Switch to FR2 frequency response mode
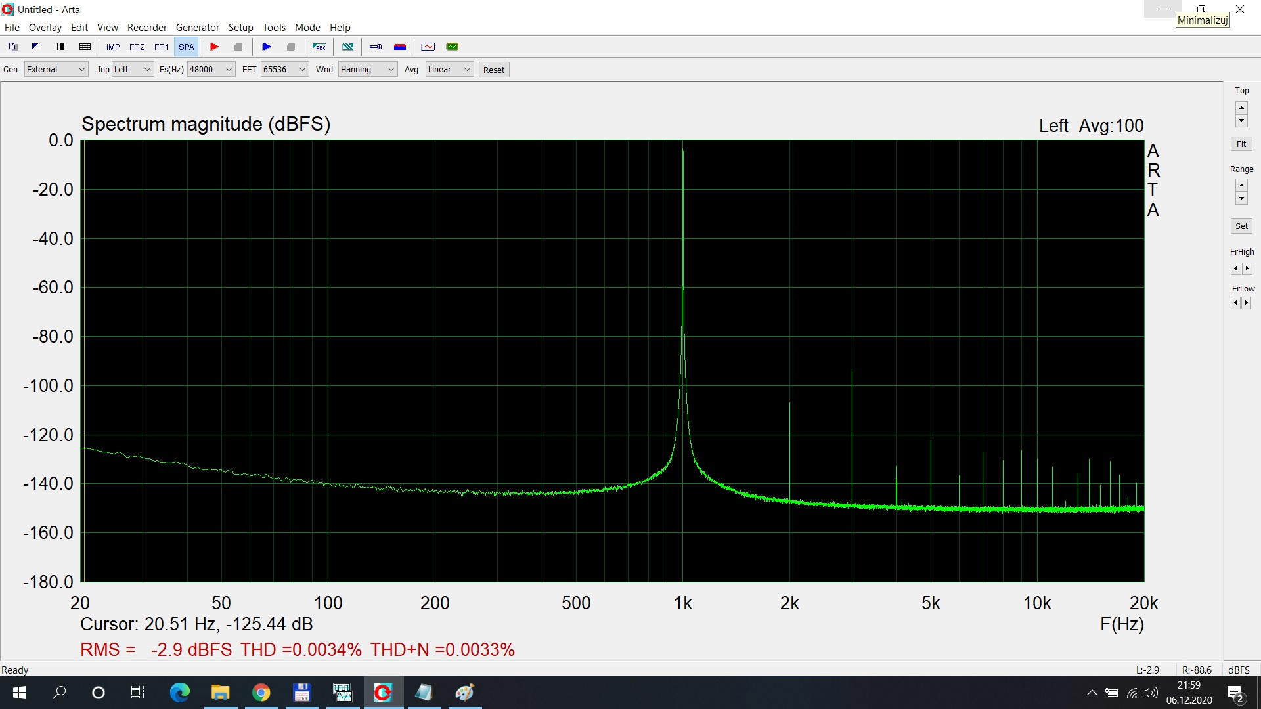The height and width of the screenshot is (709, 1261). point(137,47)
